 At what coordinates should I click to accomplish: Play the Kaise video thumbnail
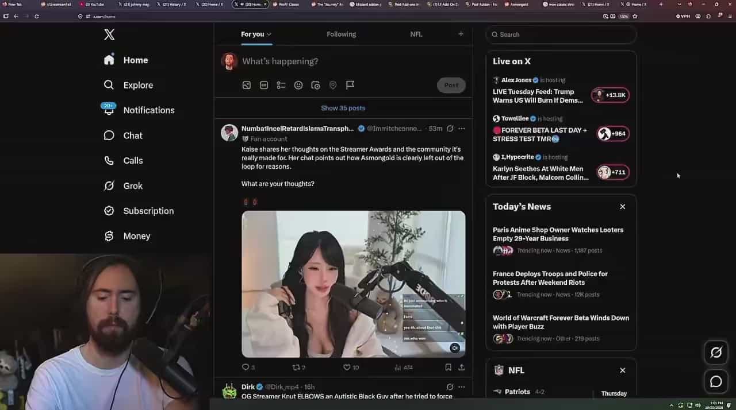point(353,284)
